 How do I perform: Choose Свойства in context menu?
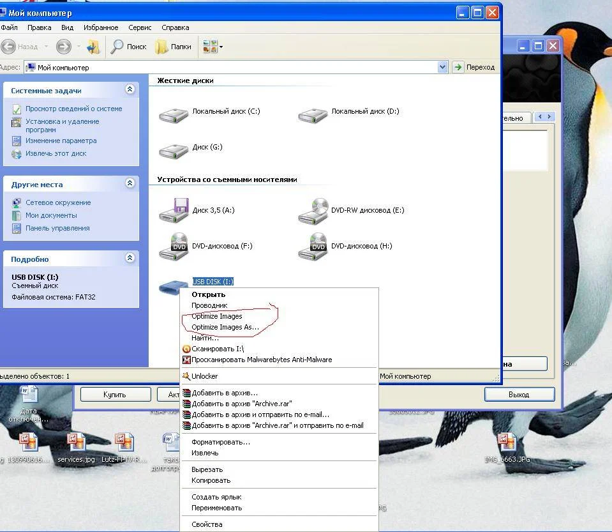280,524
